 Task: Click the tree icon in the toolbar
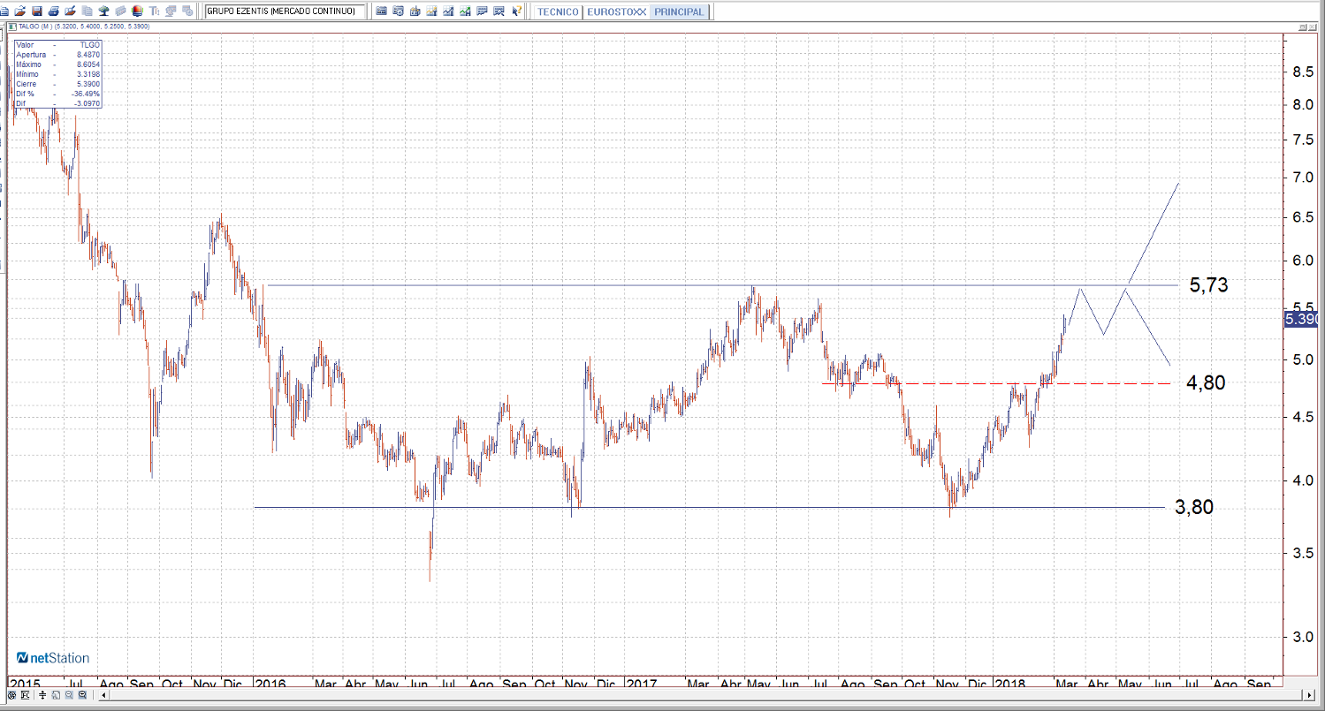(x=103, y=11)
